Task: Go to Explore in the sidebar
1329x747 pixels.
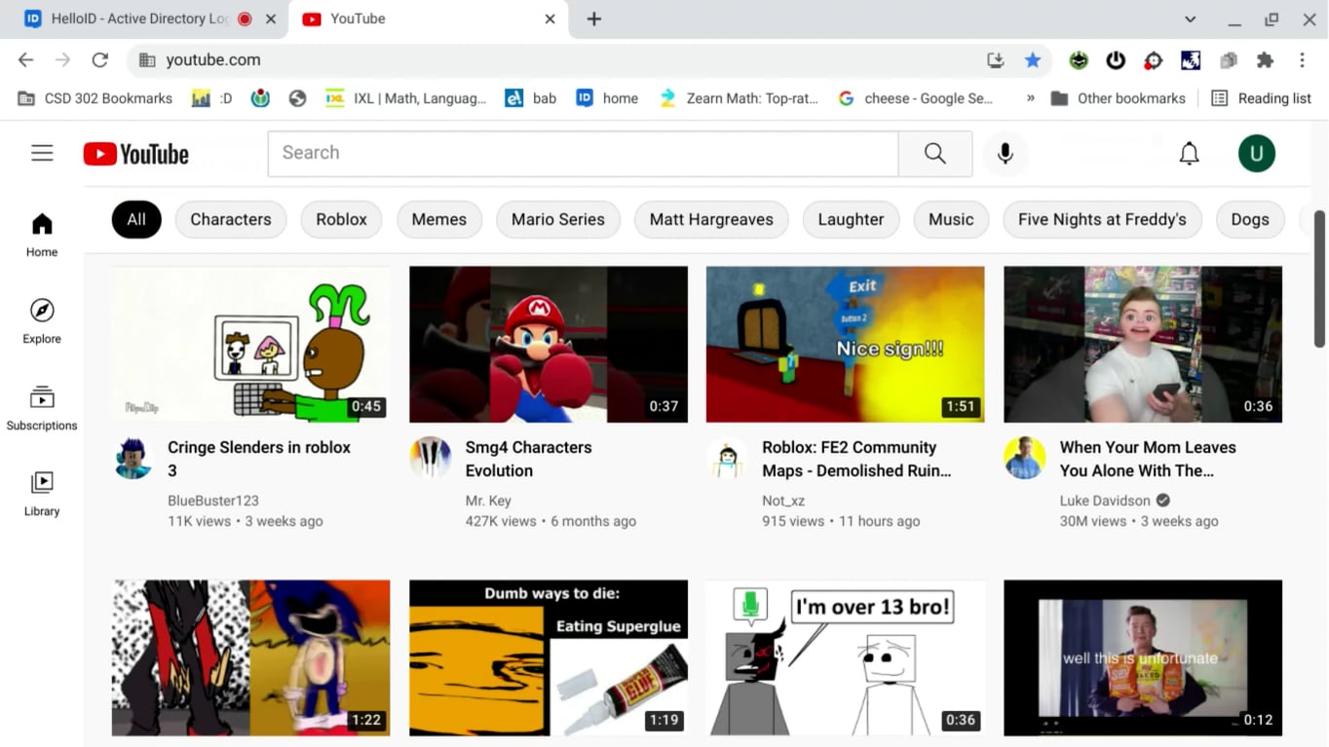Action: (x=42, y=321)
